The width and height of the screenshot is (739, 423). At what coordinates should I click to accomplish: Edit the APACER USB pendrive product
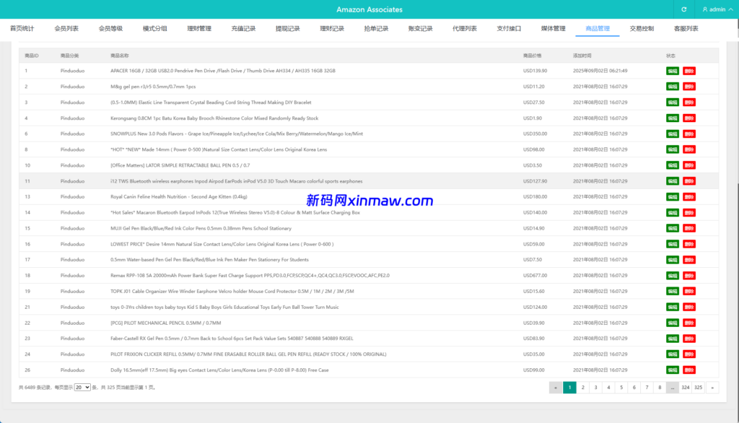click(672, 70)
